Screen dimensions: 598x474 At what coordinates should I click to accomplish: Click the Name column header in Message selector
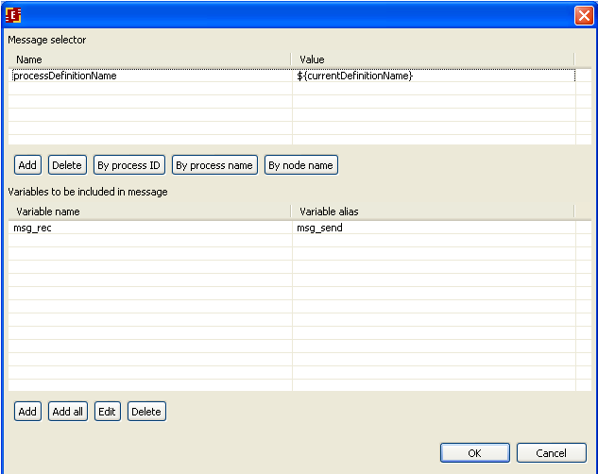pyautogui.click(x=149, y=59)
